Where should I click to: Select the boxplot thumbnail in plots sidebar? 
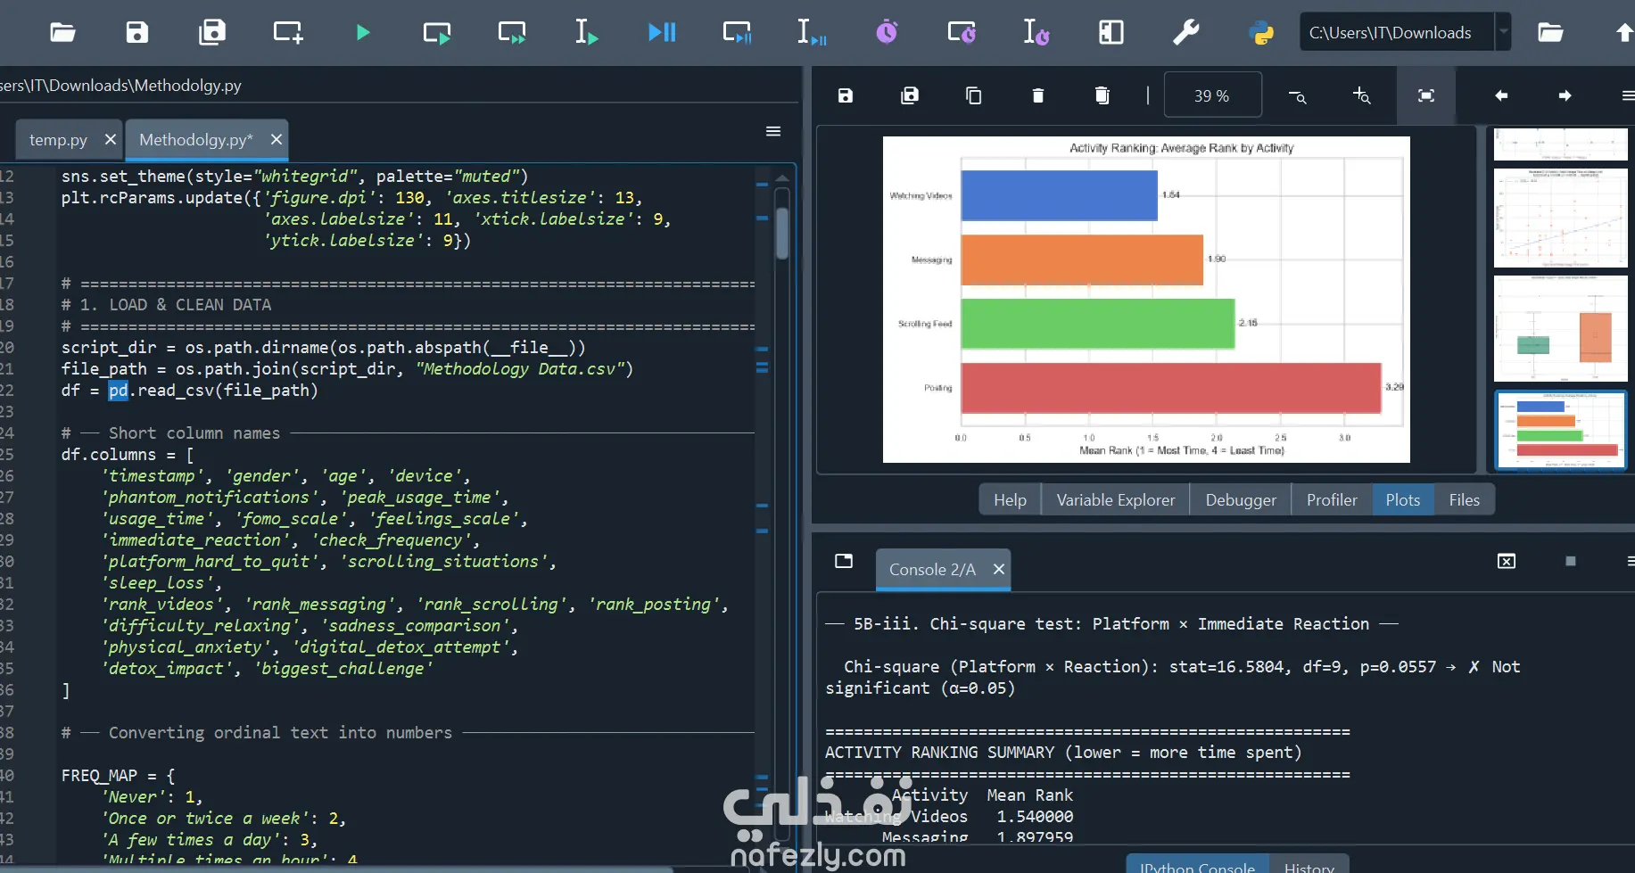(x=1560, y=328)
